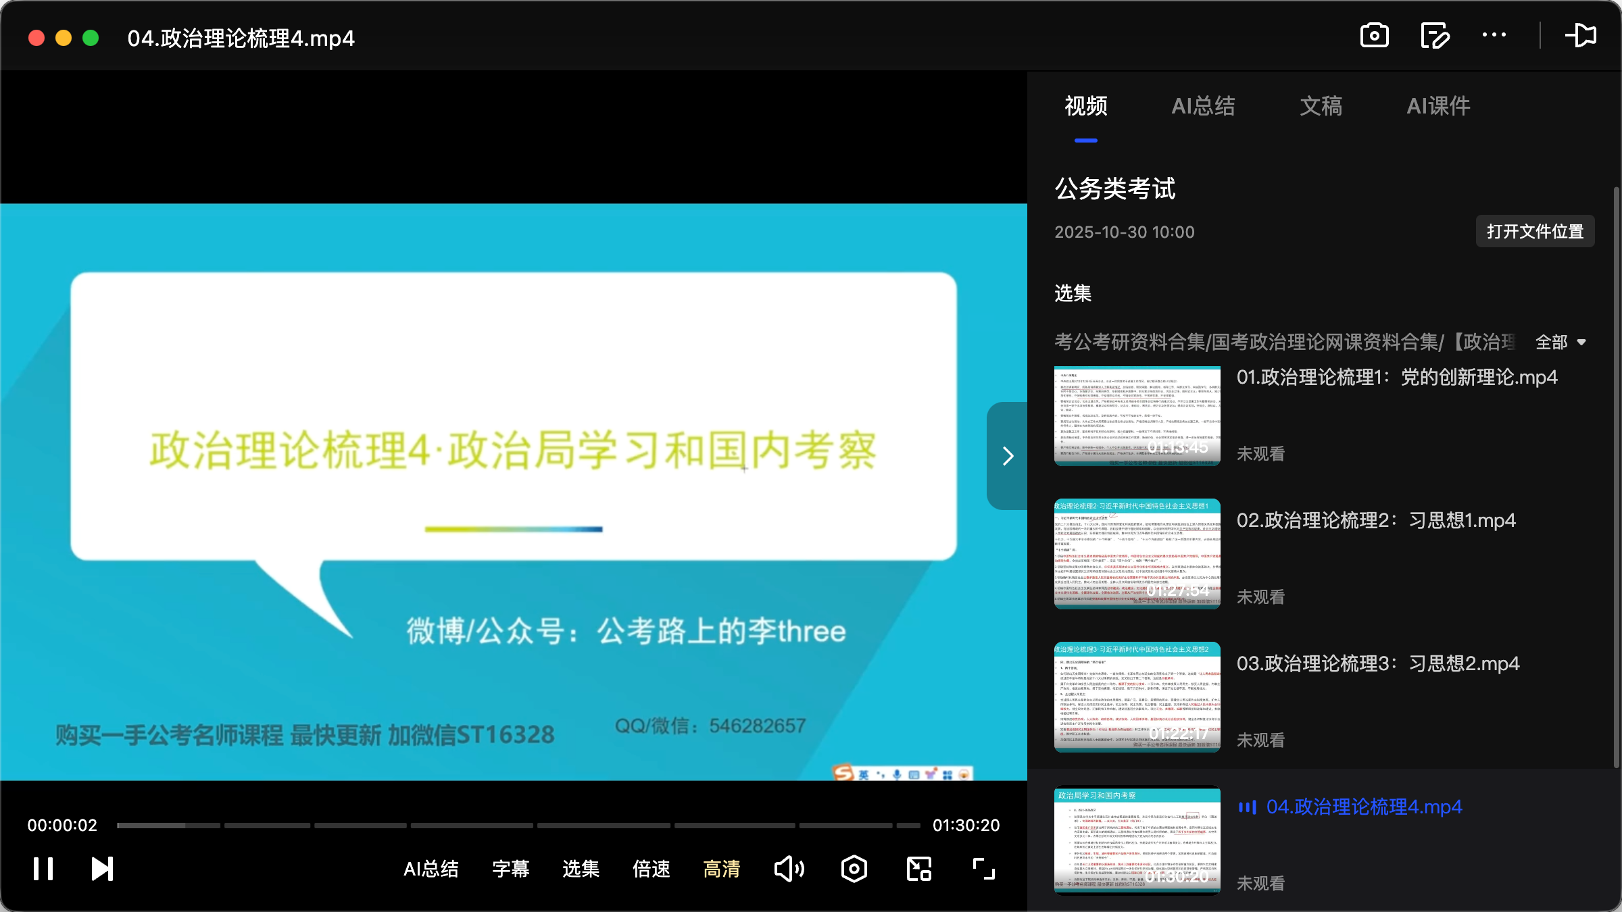This screenshot has width=1622, height=912.
Task: Take a video screenshot with the camera icon
Action: [x=1373, y=36]
